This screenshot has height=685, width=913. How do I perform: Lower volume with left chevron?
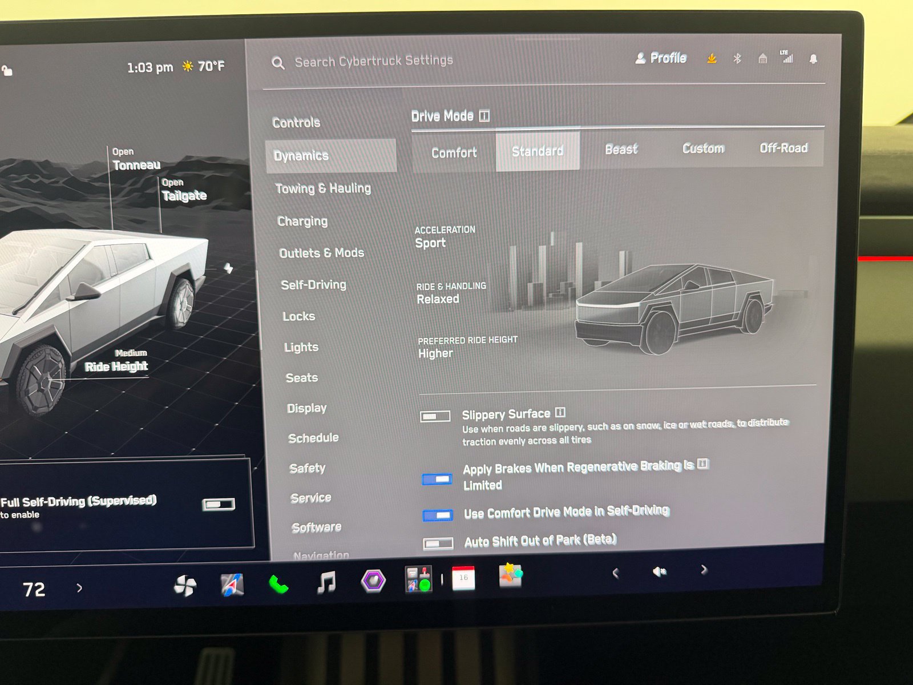pyautogui.click(x=615, y=573)
